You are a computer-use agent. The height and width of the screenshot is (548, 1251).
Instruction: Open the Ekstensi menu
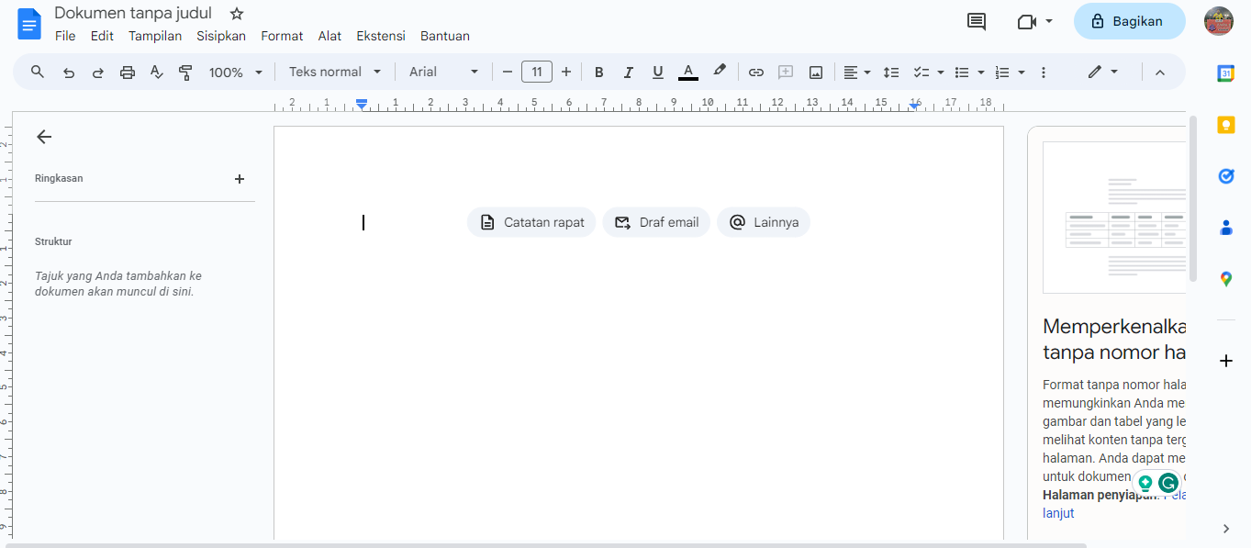pyautogui.click(x=381, y=37)
